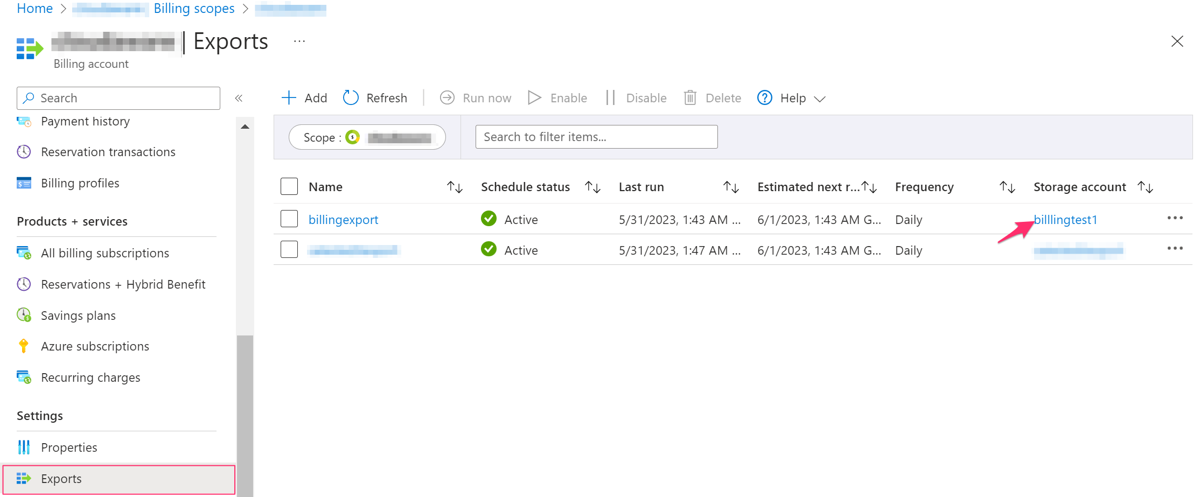The height and width of the screenshot is (497, 1200).
Task: Open the ellipsis menu beside Exports title
Action: coord(299,41)
